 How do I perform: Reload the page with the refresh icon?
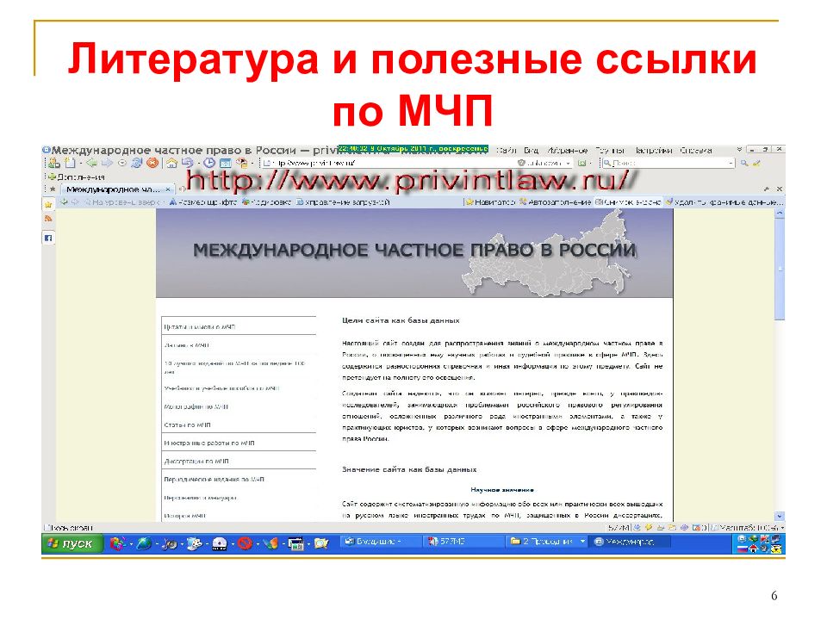(x=137, y=164)
